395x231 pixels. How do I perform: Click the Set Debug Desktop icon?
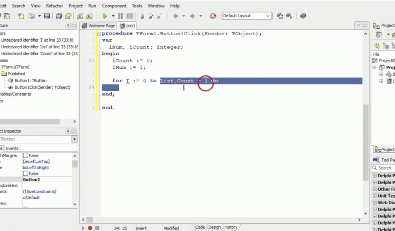289,16
